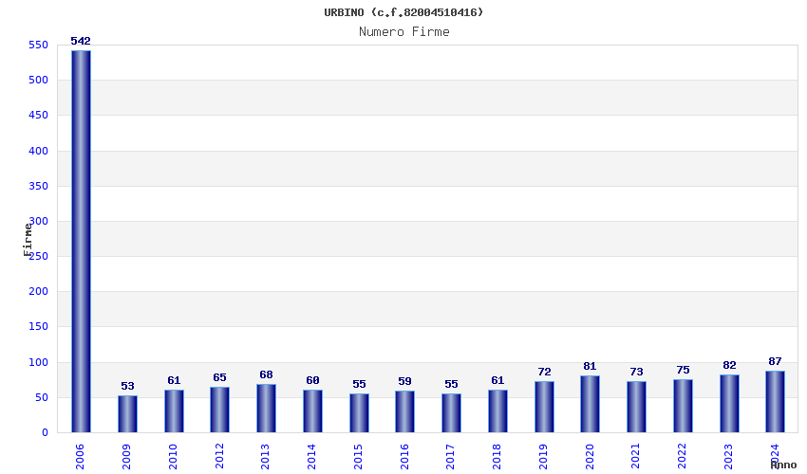The width and height of the screenshot is (807, 474).
Task: Click the y-axis tick label 100
Action: coord(39,362)
